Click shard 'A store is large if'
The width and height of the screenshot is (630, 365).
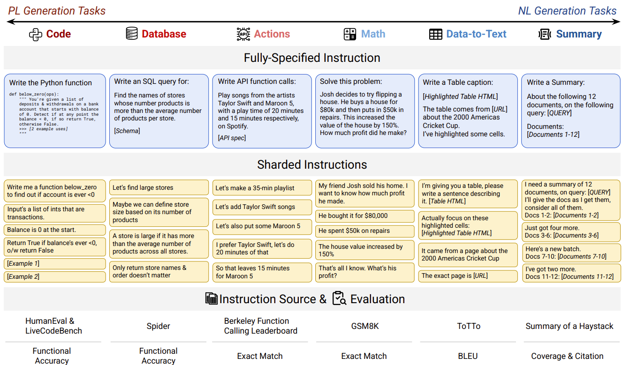pos(159,244)
